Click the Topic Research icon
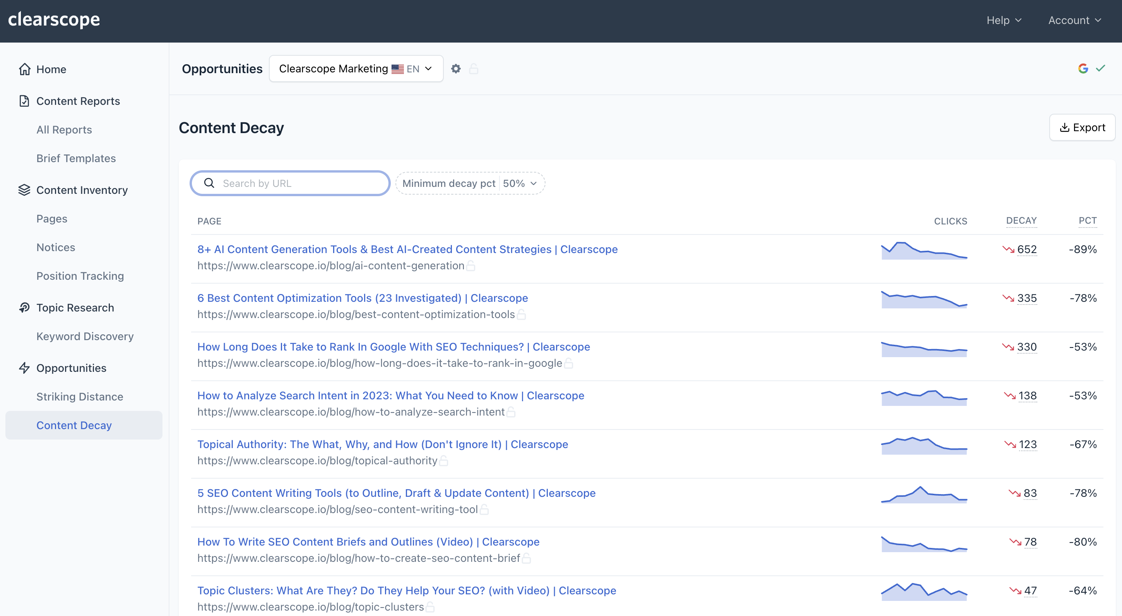Image resolution: width=1122 pixels, height=616 pixels. point(24,307)
